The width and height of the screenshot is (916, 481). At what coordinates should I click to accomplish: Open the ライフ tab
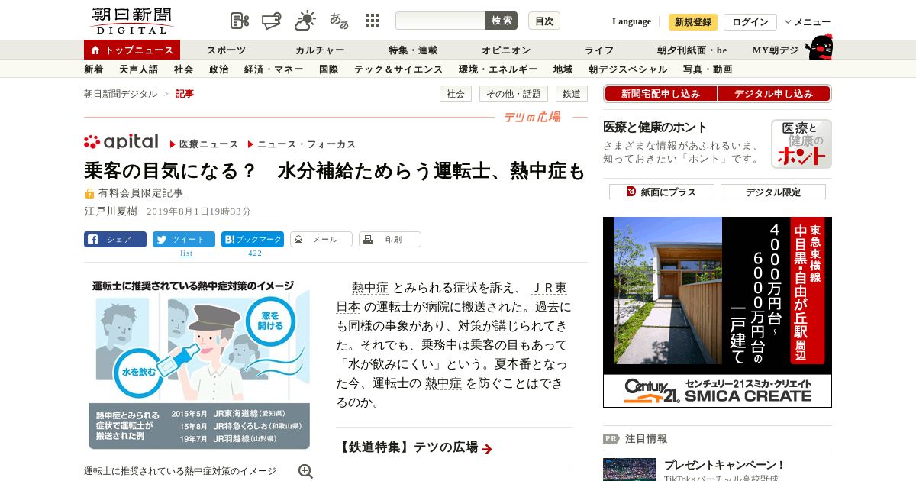click(599, 50)
